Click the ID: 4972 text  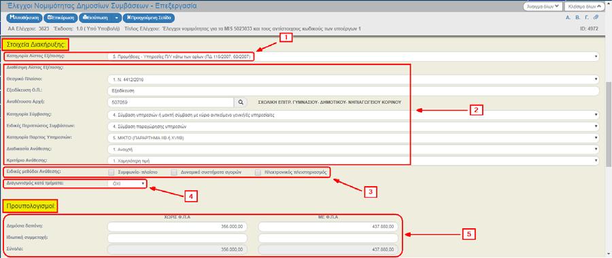[590, 29]
